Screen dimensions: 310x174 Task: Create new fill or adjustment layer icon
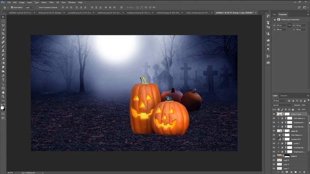291,172
